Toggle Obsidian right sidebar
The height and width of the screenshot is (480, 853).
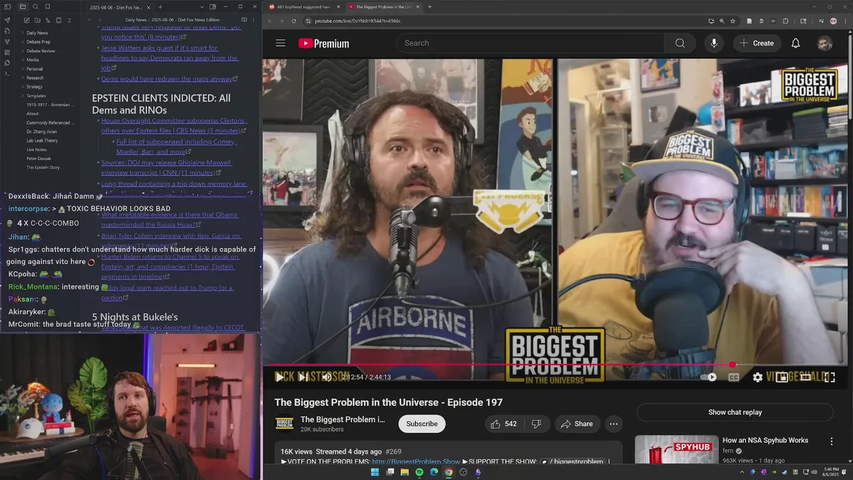point(213,7)
